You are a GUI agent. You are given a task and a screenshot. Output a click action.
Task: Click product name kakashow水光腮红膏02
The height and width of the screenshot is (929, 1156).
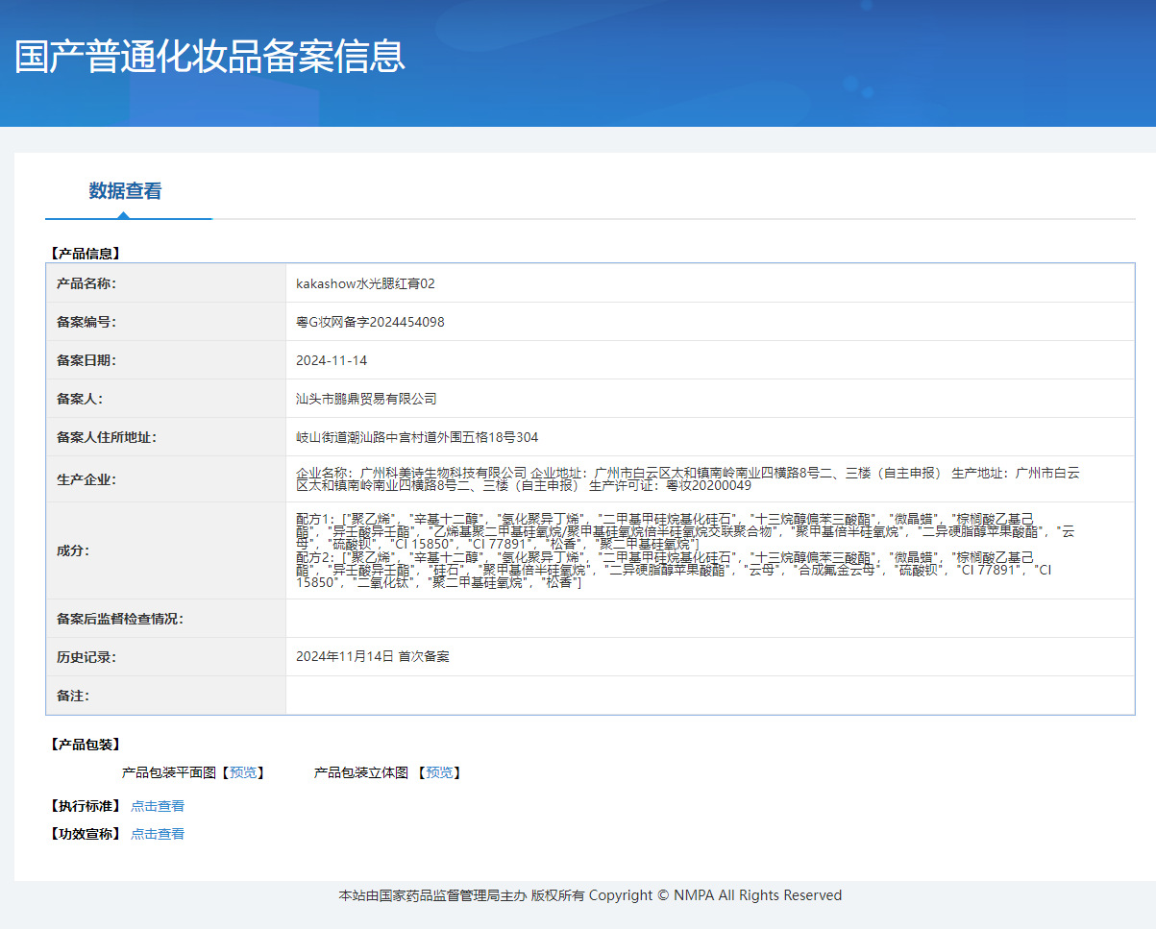(365, 283)
